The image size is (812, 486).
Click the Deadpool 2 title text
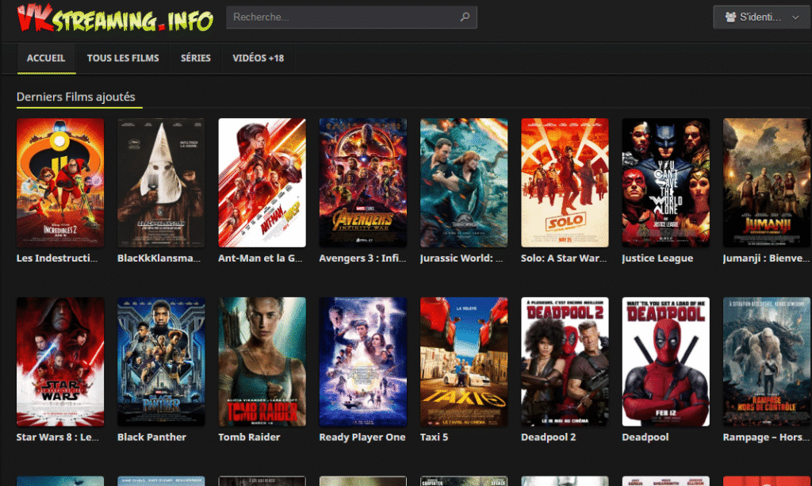tap(549, 437)
